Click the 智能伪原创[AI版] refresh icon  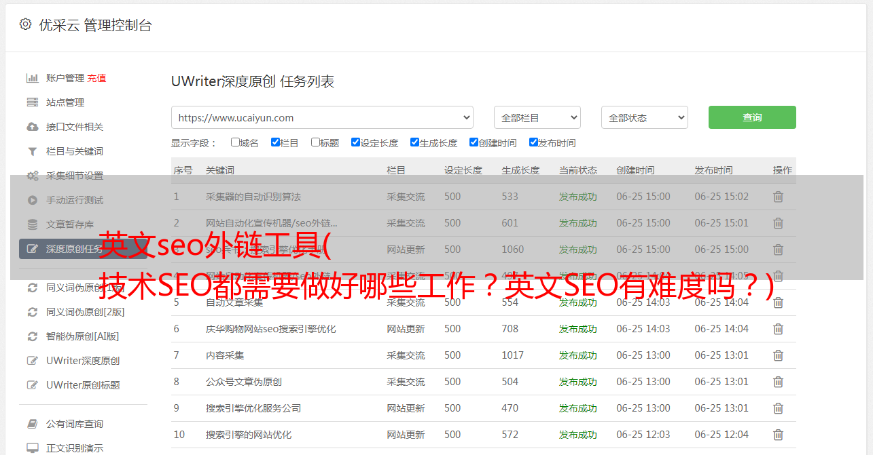(32, 336)
